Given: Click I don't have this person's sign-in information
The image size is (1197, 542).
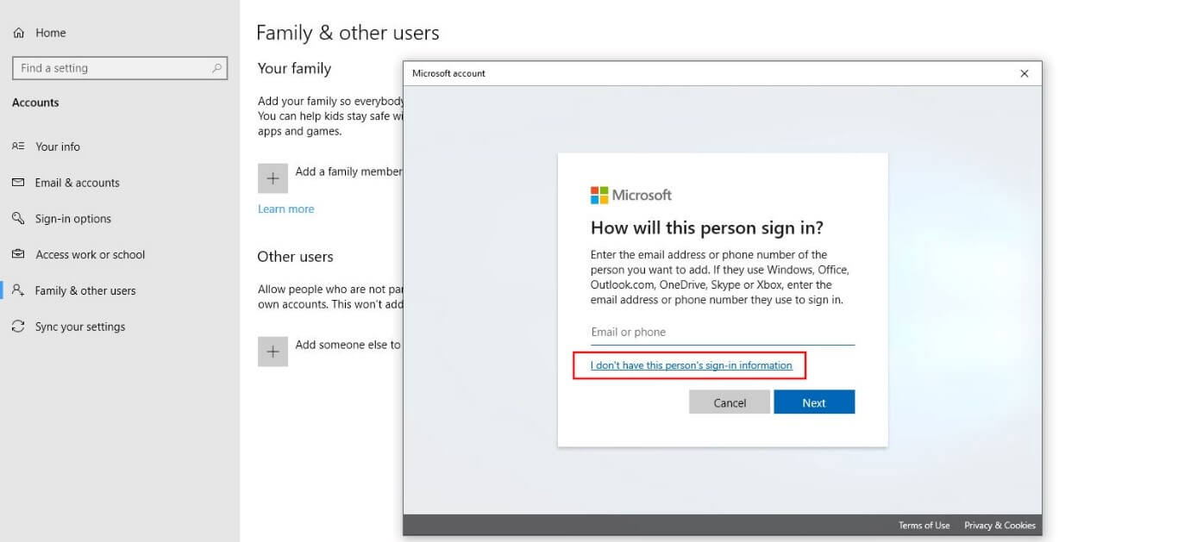Looking at the screenshot, I should [691, 365].
